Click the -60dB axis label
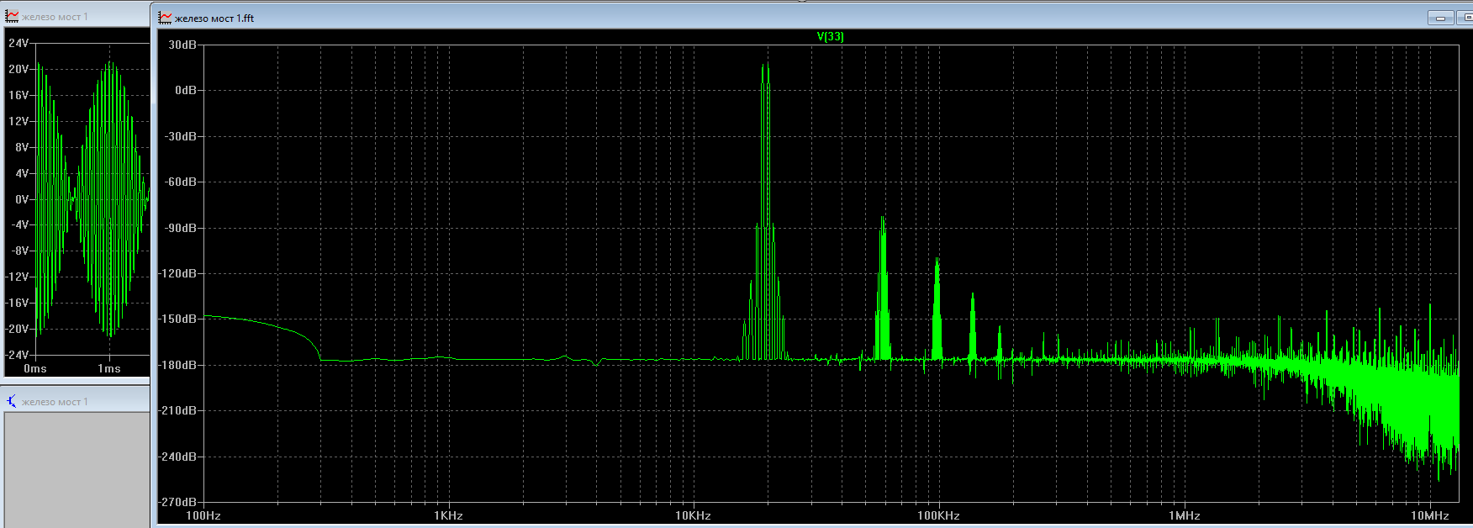Image resolution: width=1473 pixels, height=528 pixels. point(180,182)
